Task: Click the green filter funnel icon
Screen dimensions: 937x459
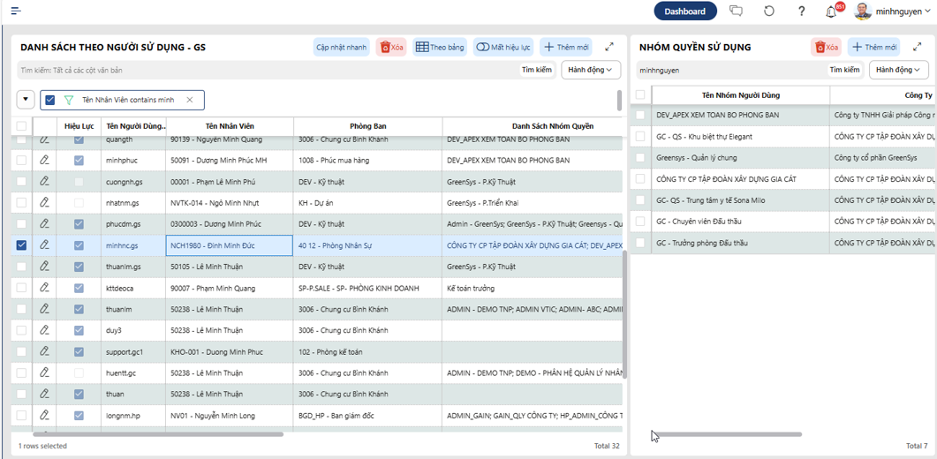Action: pyautogui.click(x=68, y=100)
